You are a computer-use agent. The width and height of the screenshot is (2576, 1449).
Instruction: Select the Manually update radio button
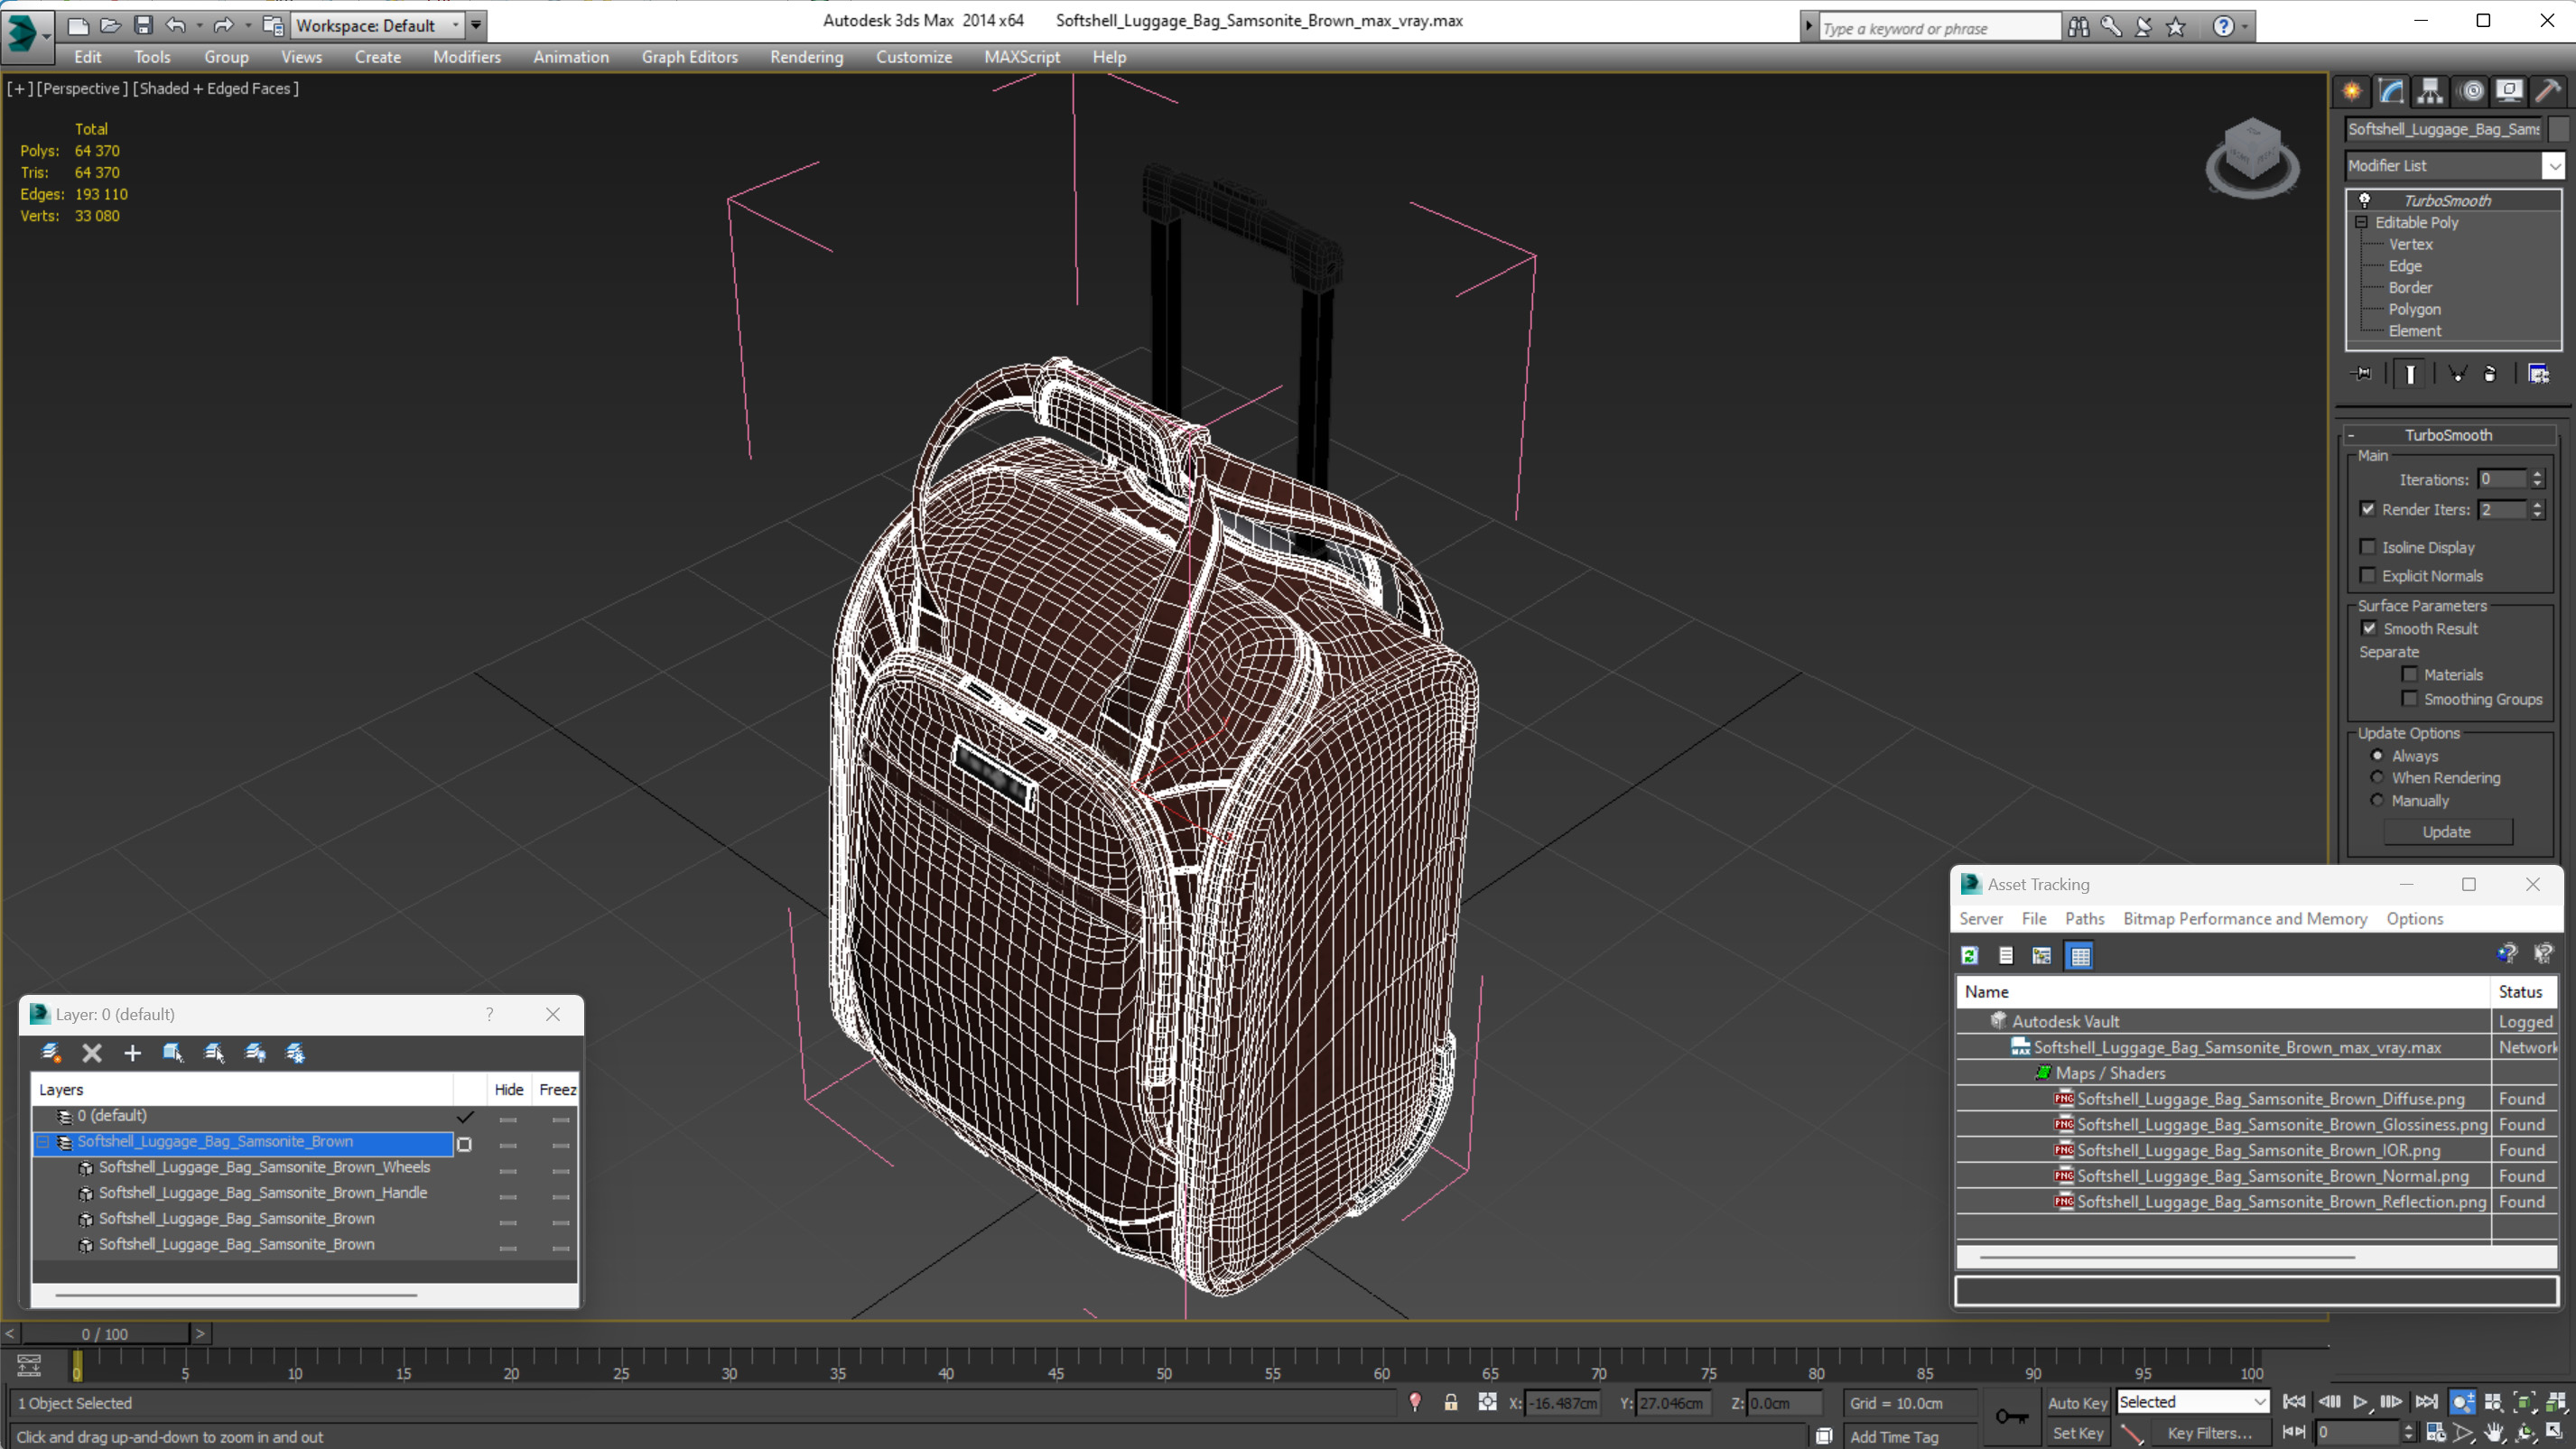[2377, 800]
